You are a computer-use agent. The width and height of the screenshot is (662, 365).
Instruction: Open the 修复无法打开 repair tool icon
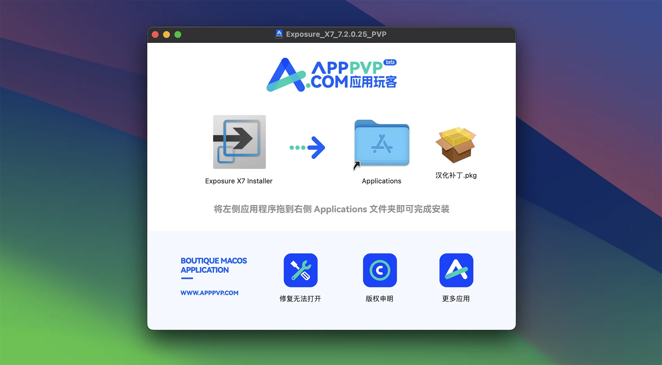[x=301, y=270]
